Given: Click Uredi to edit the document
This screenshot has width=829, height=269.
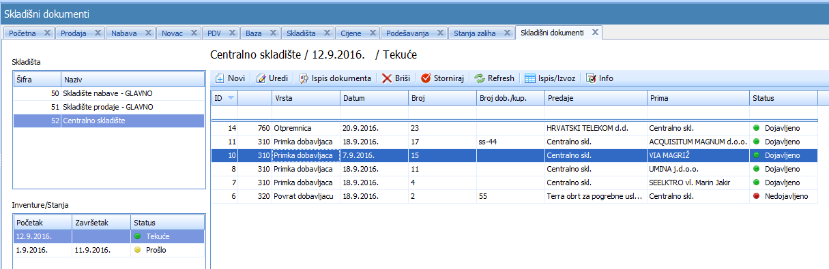Looking at the screenshot, I should click(x=272, y=78).
